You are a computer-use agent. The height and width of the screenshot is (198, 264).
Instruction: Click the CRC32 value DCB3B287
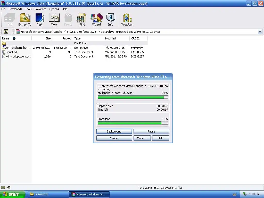click(x=137, y=56)
